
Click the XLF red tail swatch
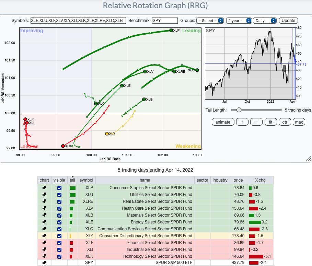pos(71,243)
